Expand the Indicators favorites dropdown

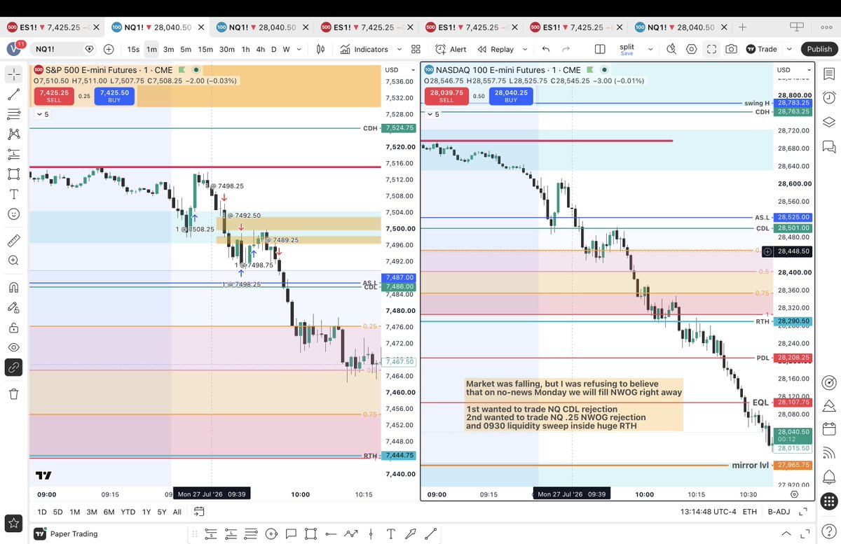click(x=399, y=49)
